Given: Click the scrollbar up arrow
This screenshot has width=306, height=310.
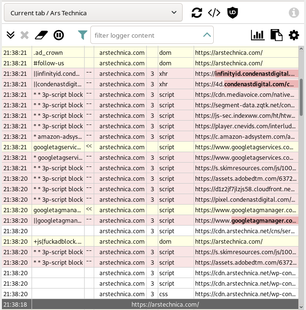Looking at the screenshot, I should [x=301, y=49].
